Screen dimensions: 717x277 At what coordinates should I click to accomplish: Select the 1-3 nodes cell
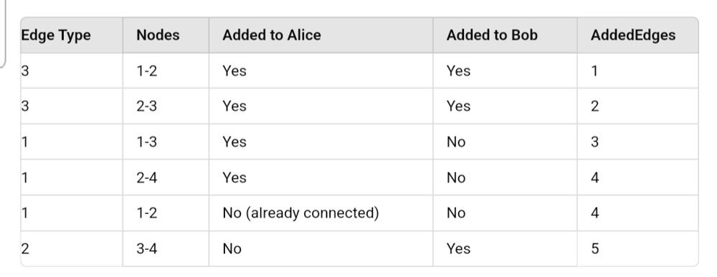tap(166, 142)
